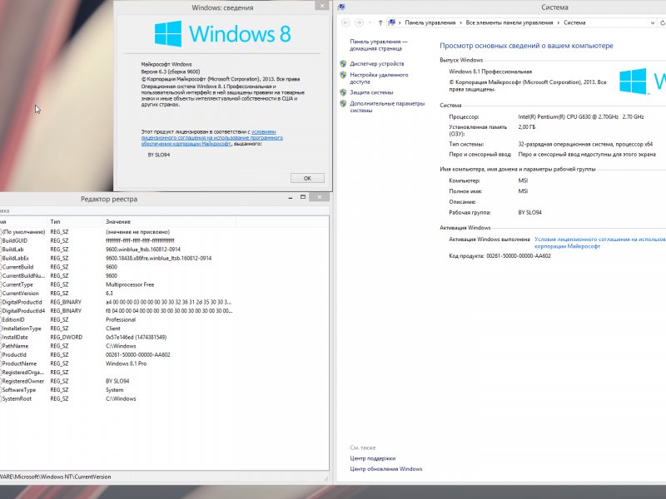The width and height of the screenshot is (666, 499).
Task: Open Диспетчер устройств link
Action: pyautogui.click(x=377, y=64)
